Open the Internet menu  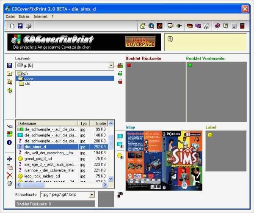[x=40, y=16]
